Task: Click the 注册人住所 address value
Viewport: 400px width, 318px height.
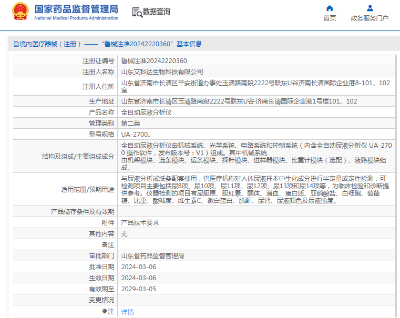Action: click(x=255, y=86)
